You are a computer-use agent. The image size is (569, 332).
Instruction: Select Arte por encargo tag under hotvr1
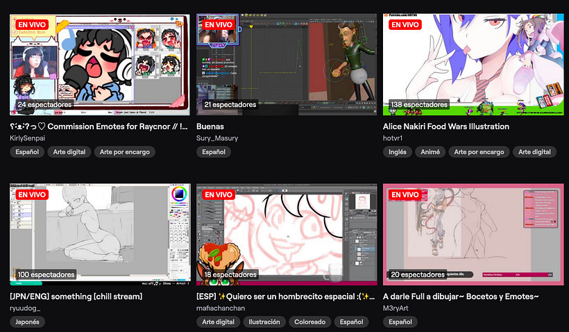coord(479,152)
